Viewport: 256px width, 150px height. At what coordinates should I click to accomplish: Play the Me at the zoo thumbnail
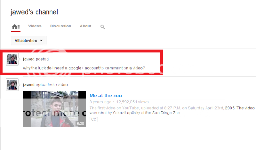pos(54,109)
